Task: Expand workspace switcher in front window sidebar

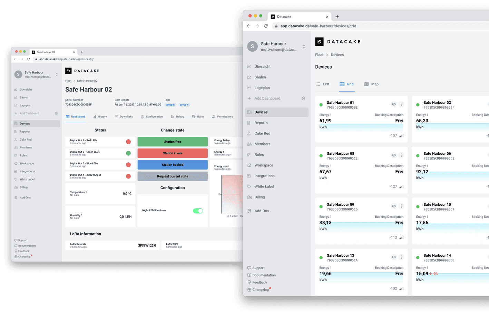Action: 304,46
